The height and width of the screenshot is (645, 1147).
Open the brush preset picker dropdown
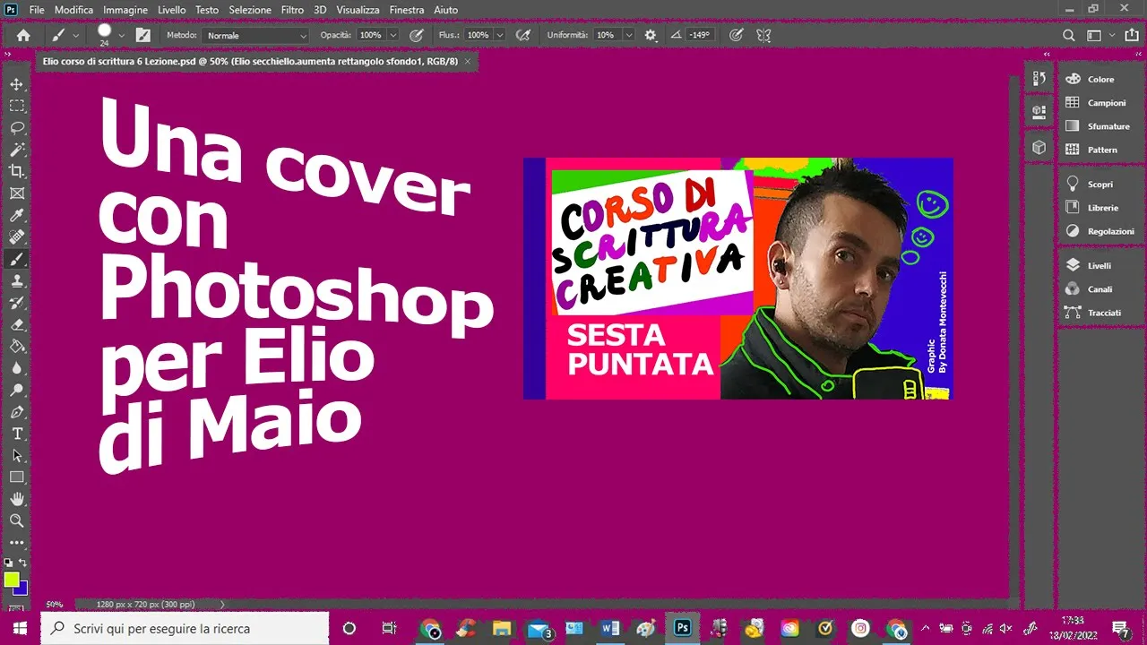(x=122, y=35)
